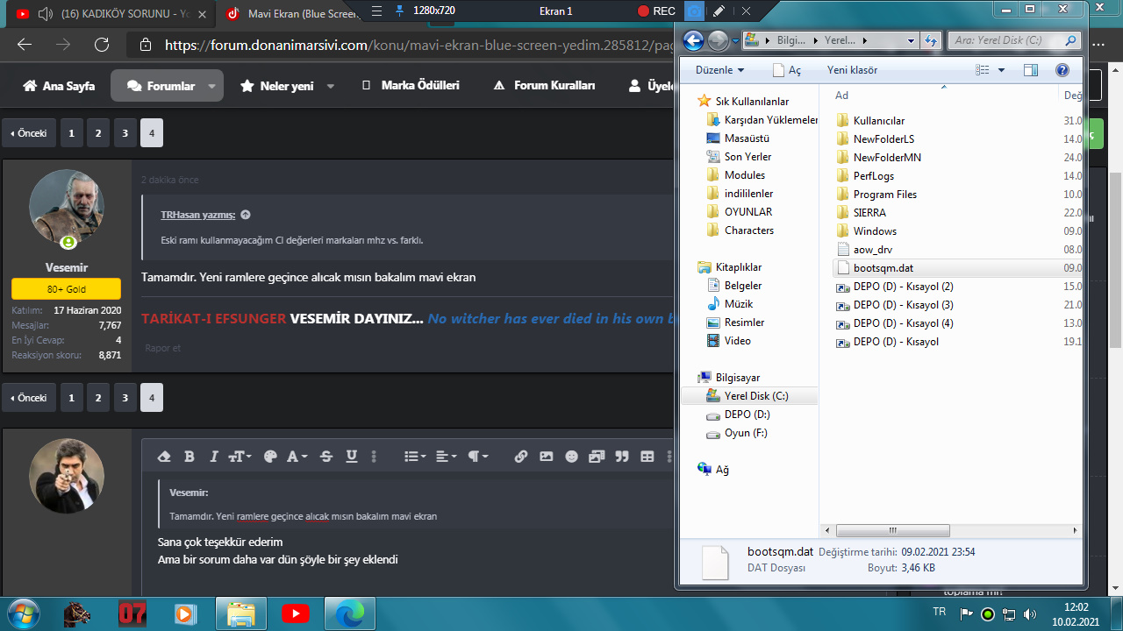Screen dimensions: 1123x631
Task: Open Marka Ödülleri in forum navigation
Action: (411, 86)
